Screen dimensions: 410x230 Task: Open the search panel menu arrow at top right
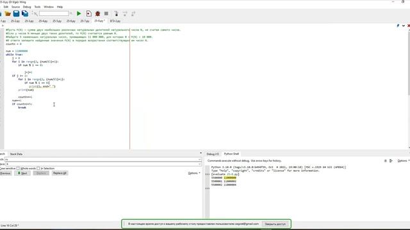(201, 153)
